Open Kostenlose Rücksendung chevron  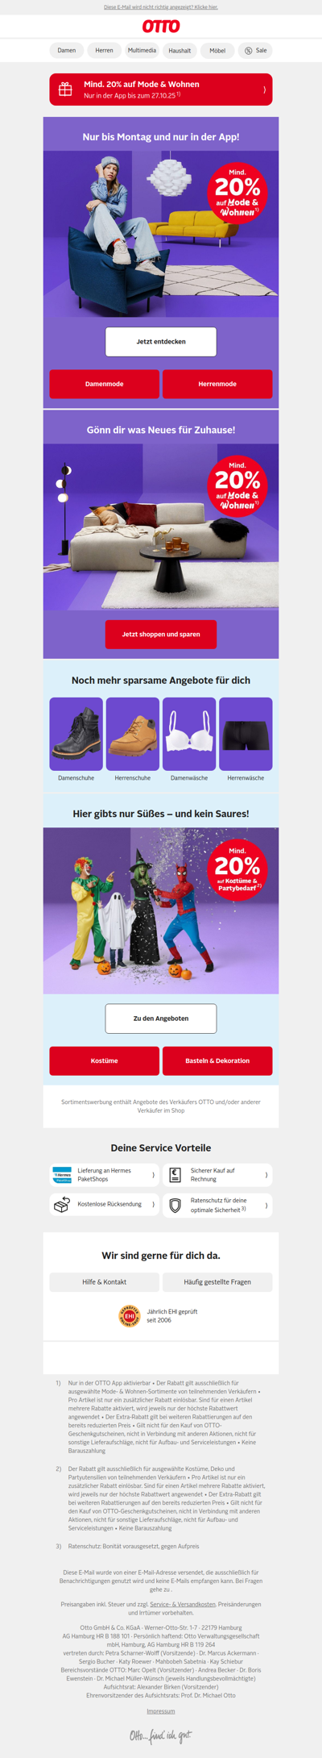point(153,1205)
